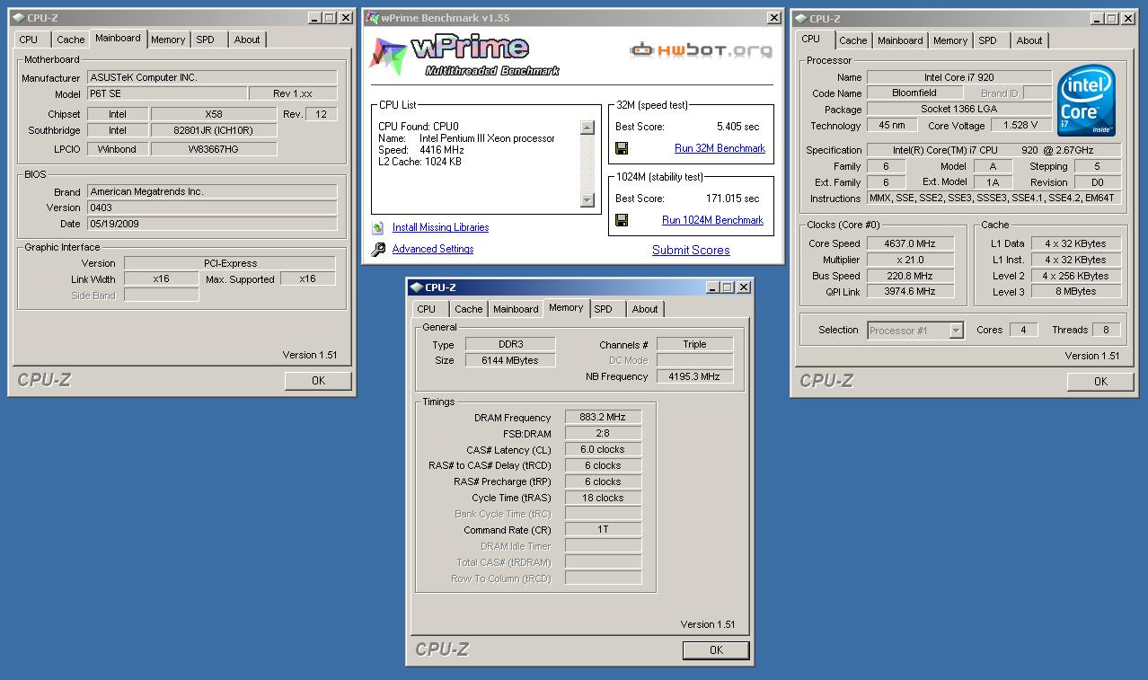Click the wrench icon beside Advanced Settings
The height and width of the screenshot is (680, 1148).
click(378, 249)
